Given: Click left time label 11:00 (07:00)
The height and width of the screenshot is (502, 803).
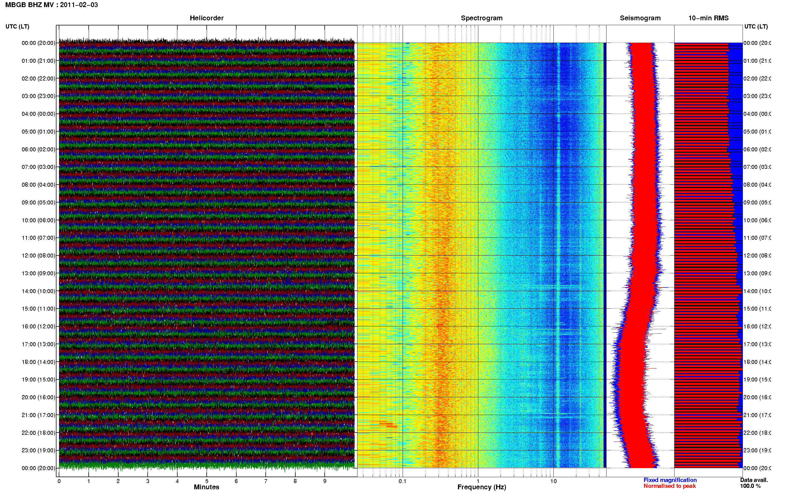Looking at the screenshot, I should point(38,238).
